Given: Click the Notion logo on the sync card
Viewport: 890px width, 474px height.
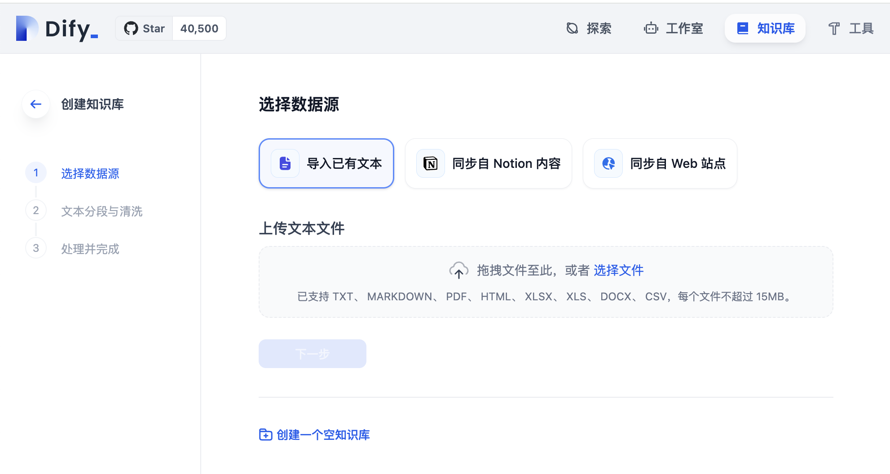Looking at the screenshot, I should 430,163.
